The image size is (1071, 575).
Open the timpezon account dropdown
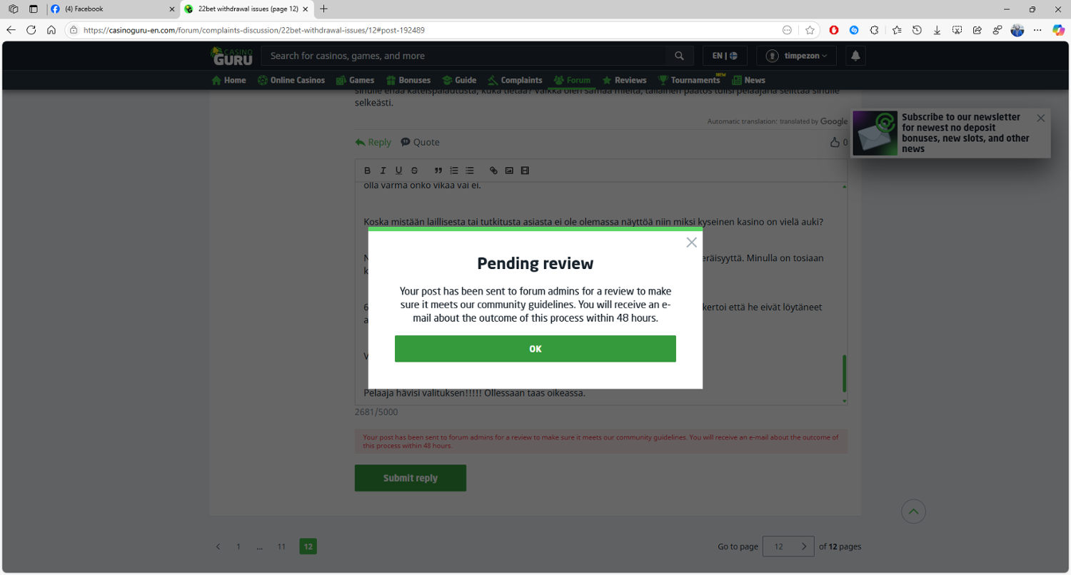[796, 56]
